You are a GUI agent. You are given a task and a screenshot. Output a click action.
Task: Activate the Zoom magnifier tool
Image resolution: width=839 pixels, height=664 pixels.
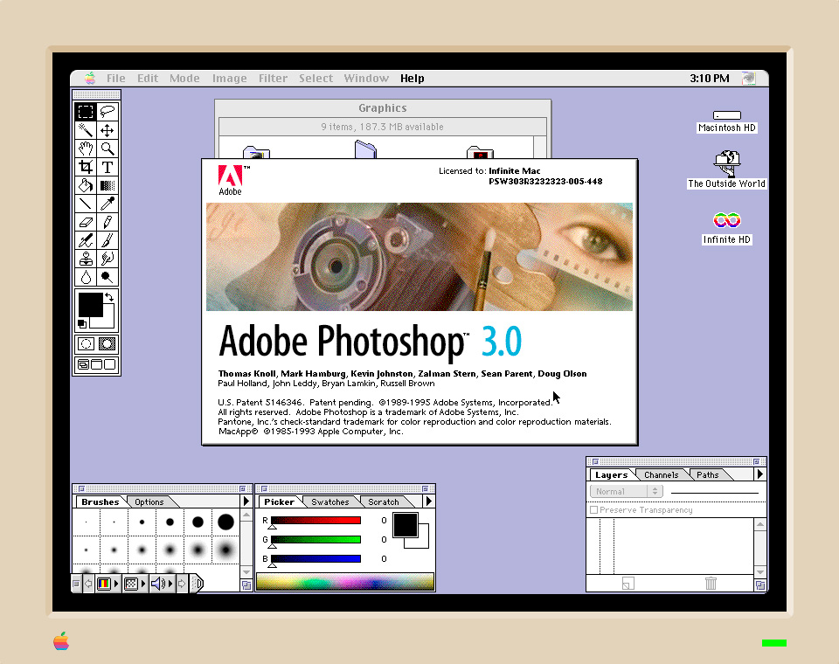107,149
